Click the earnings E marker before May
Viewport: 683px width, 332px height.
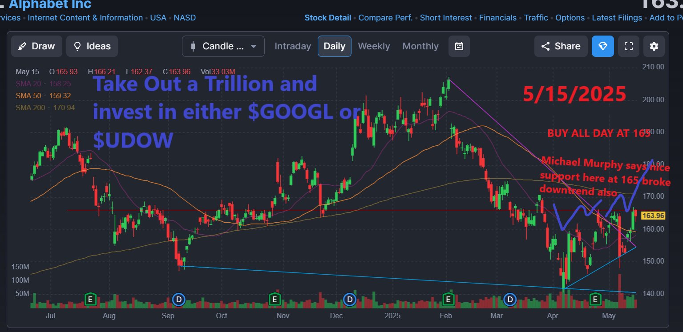[594, 300]
